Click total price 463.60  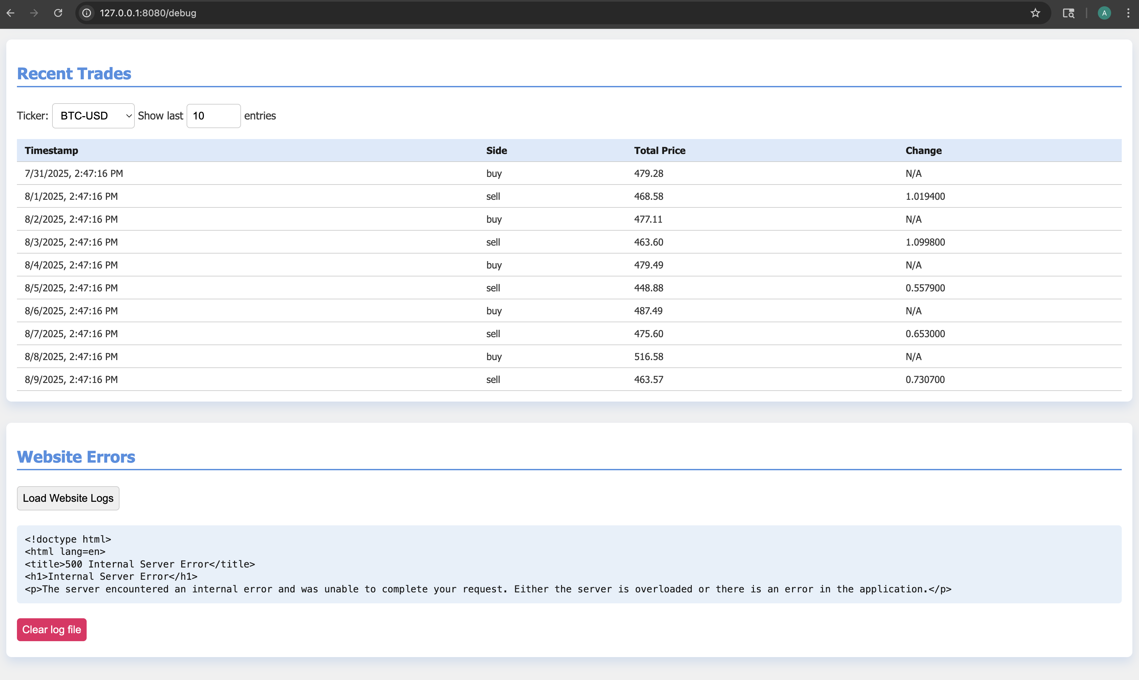tap(649, 242)
